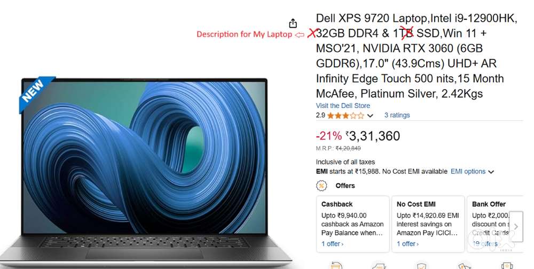Open the No Cost EMI 1 offer link
This screenshot has height=269, width=534.
click(x=407, y=244)
